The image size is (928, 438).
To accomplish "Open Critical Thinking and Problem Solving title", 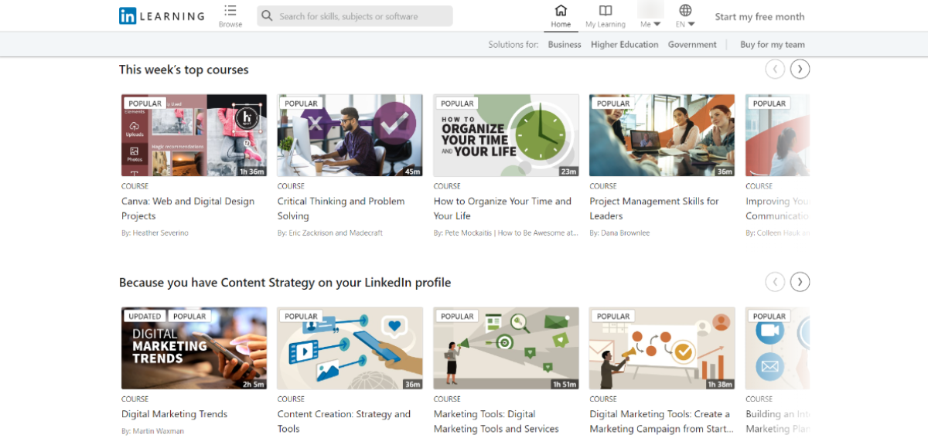I will 341,209.
